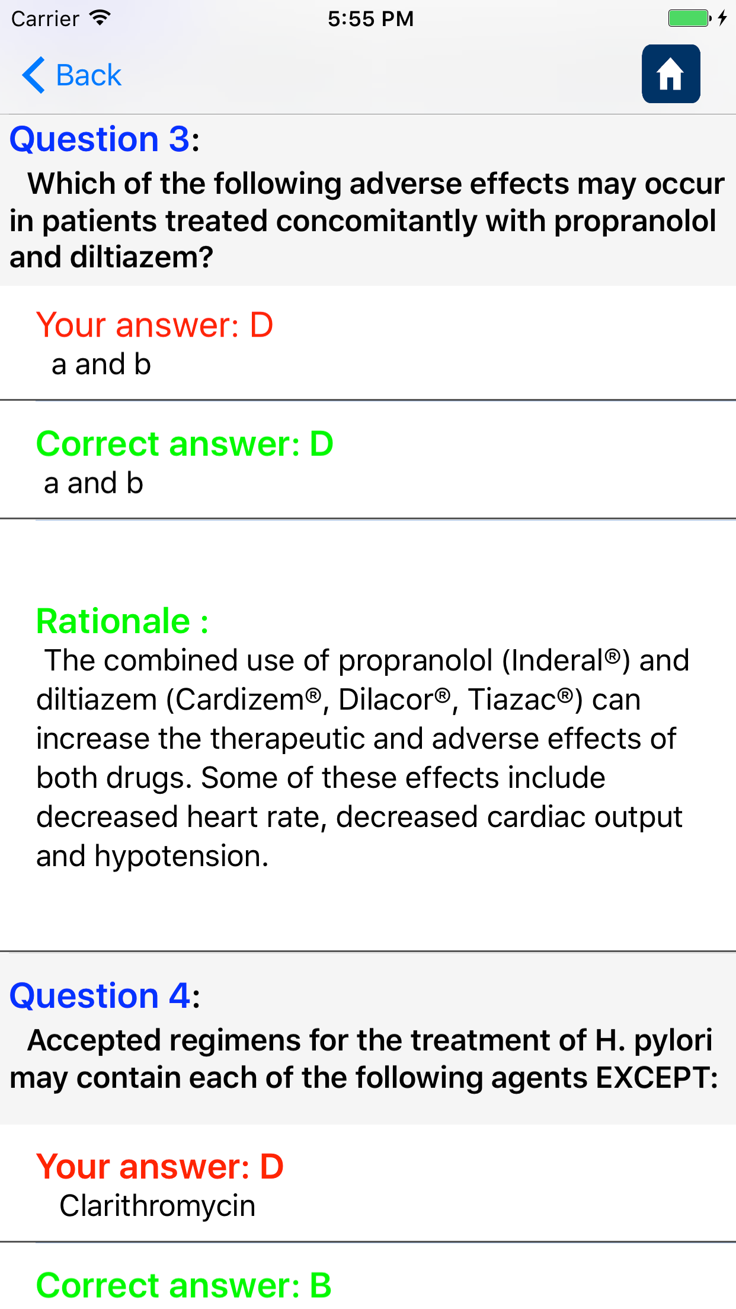Tap 'a and b' under Correct answer
Viewport: 736px width, 1309px height.
[94, 483]
